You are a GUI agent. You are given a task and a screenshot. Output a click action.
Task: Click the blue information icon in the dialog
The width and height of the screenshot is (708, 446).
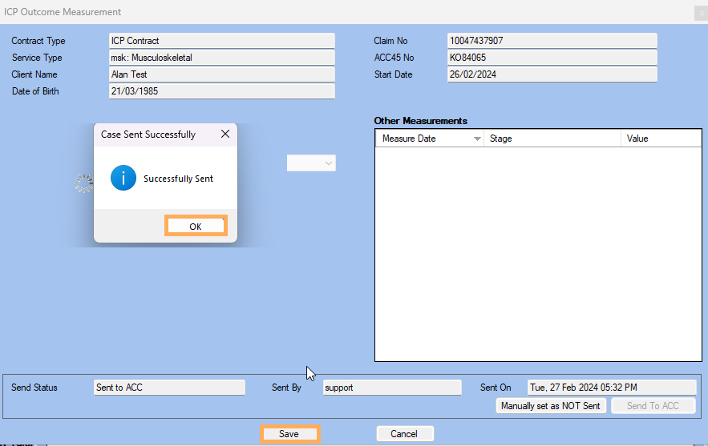(x=123, y=179)
